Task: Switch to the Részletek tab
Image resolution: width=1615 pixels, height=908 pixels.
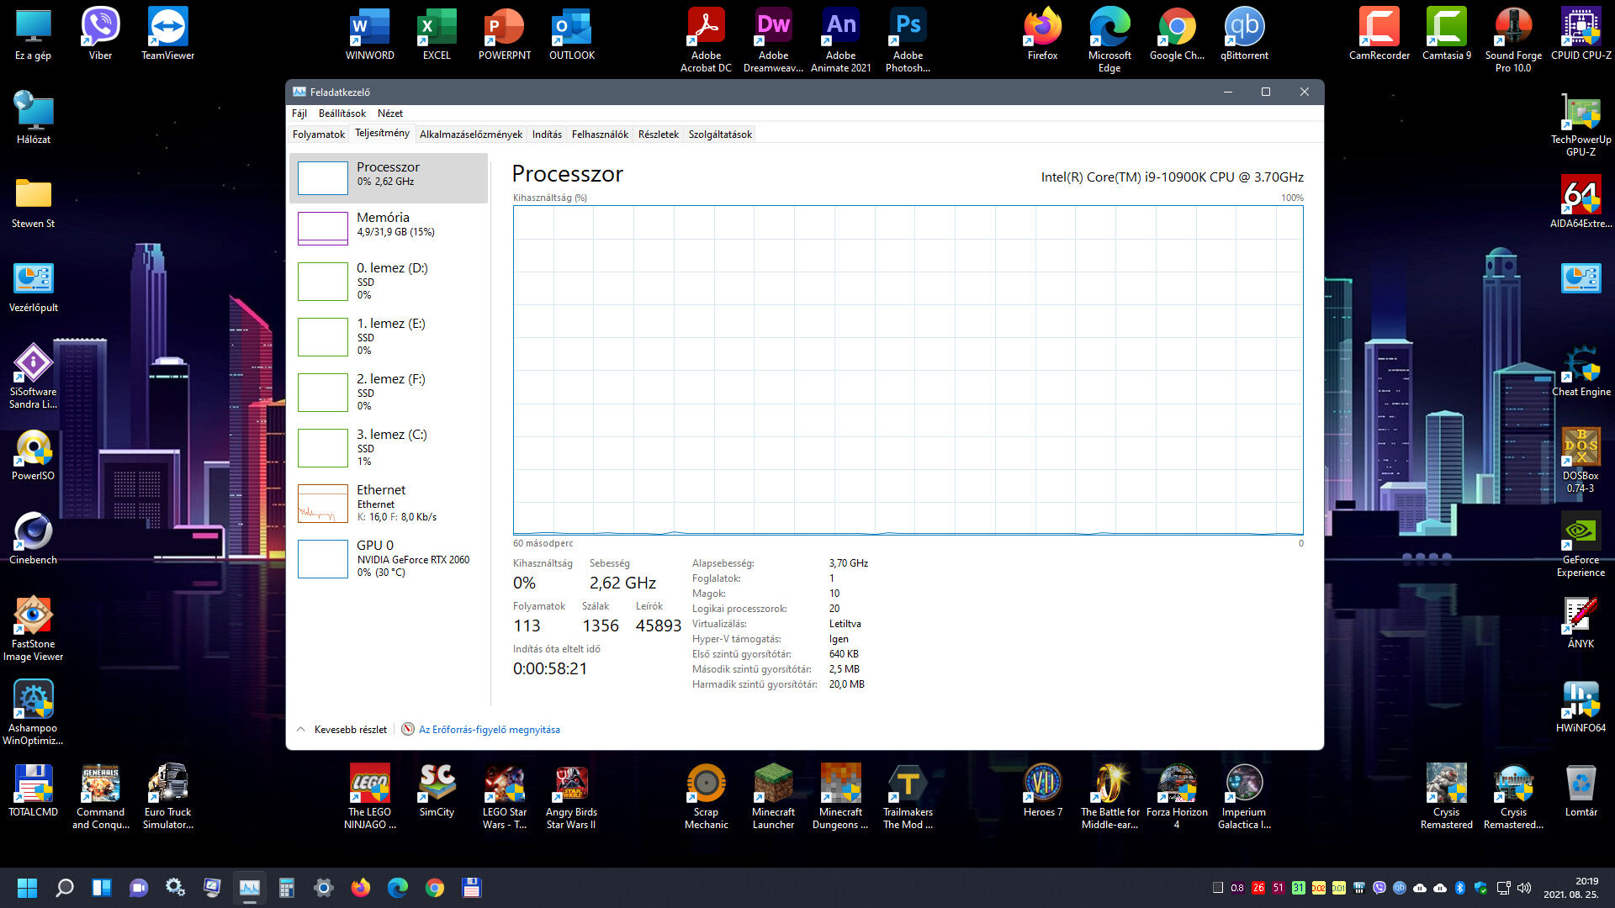Action: coord(658,135)
